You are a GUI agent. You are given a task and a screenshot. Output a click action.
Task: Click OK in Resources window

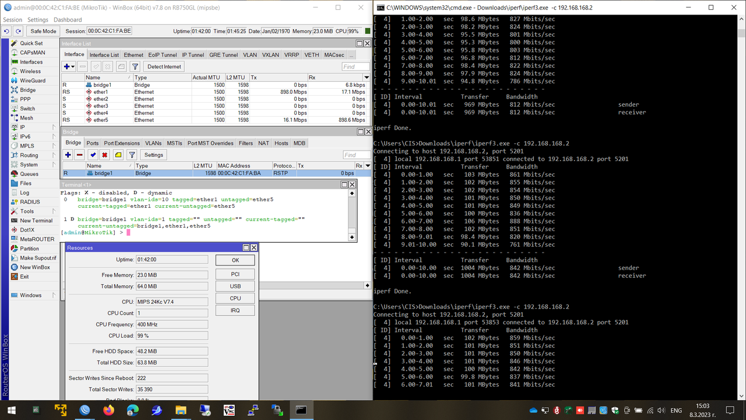point(235,260)
